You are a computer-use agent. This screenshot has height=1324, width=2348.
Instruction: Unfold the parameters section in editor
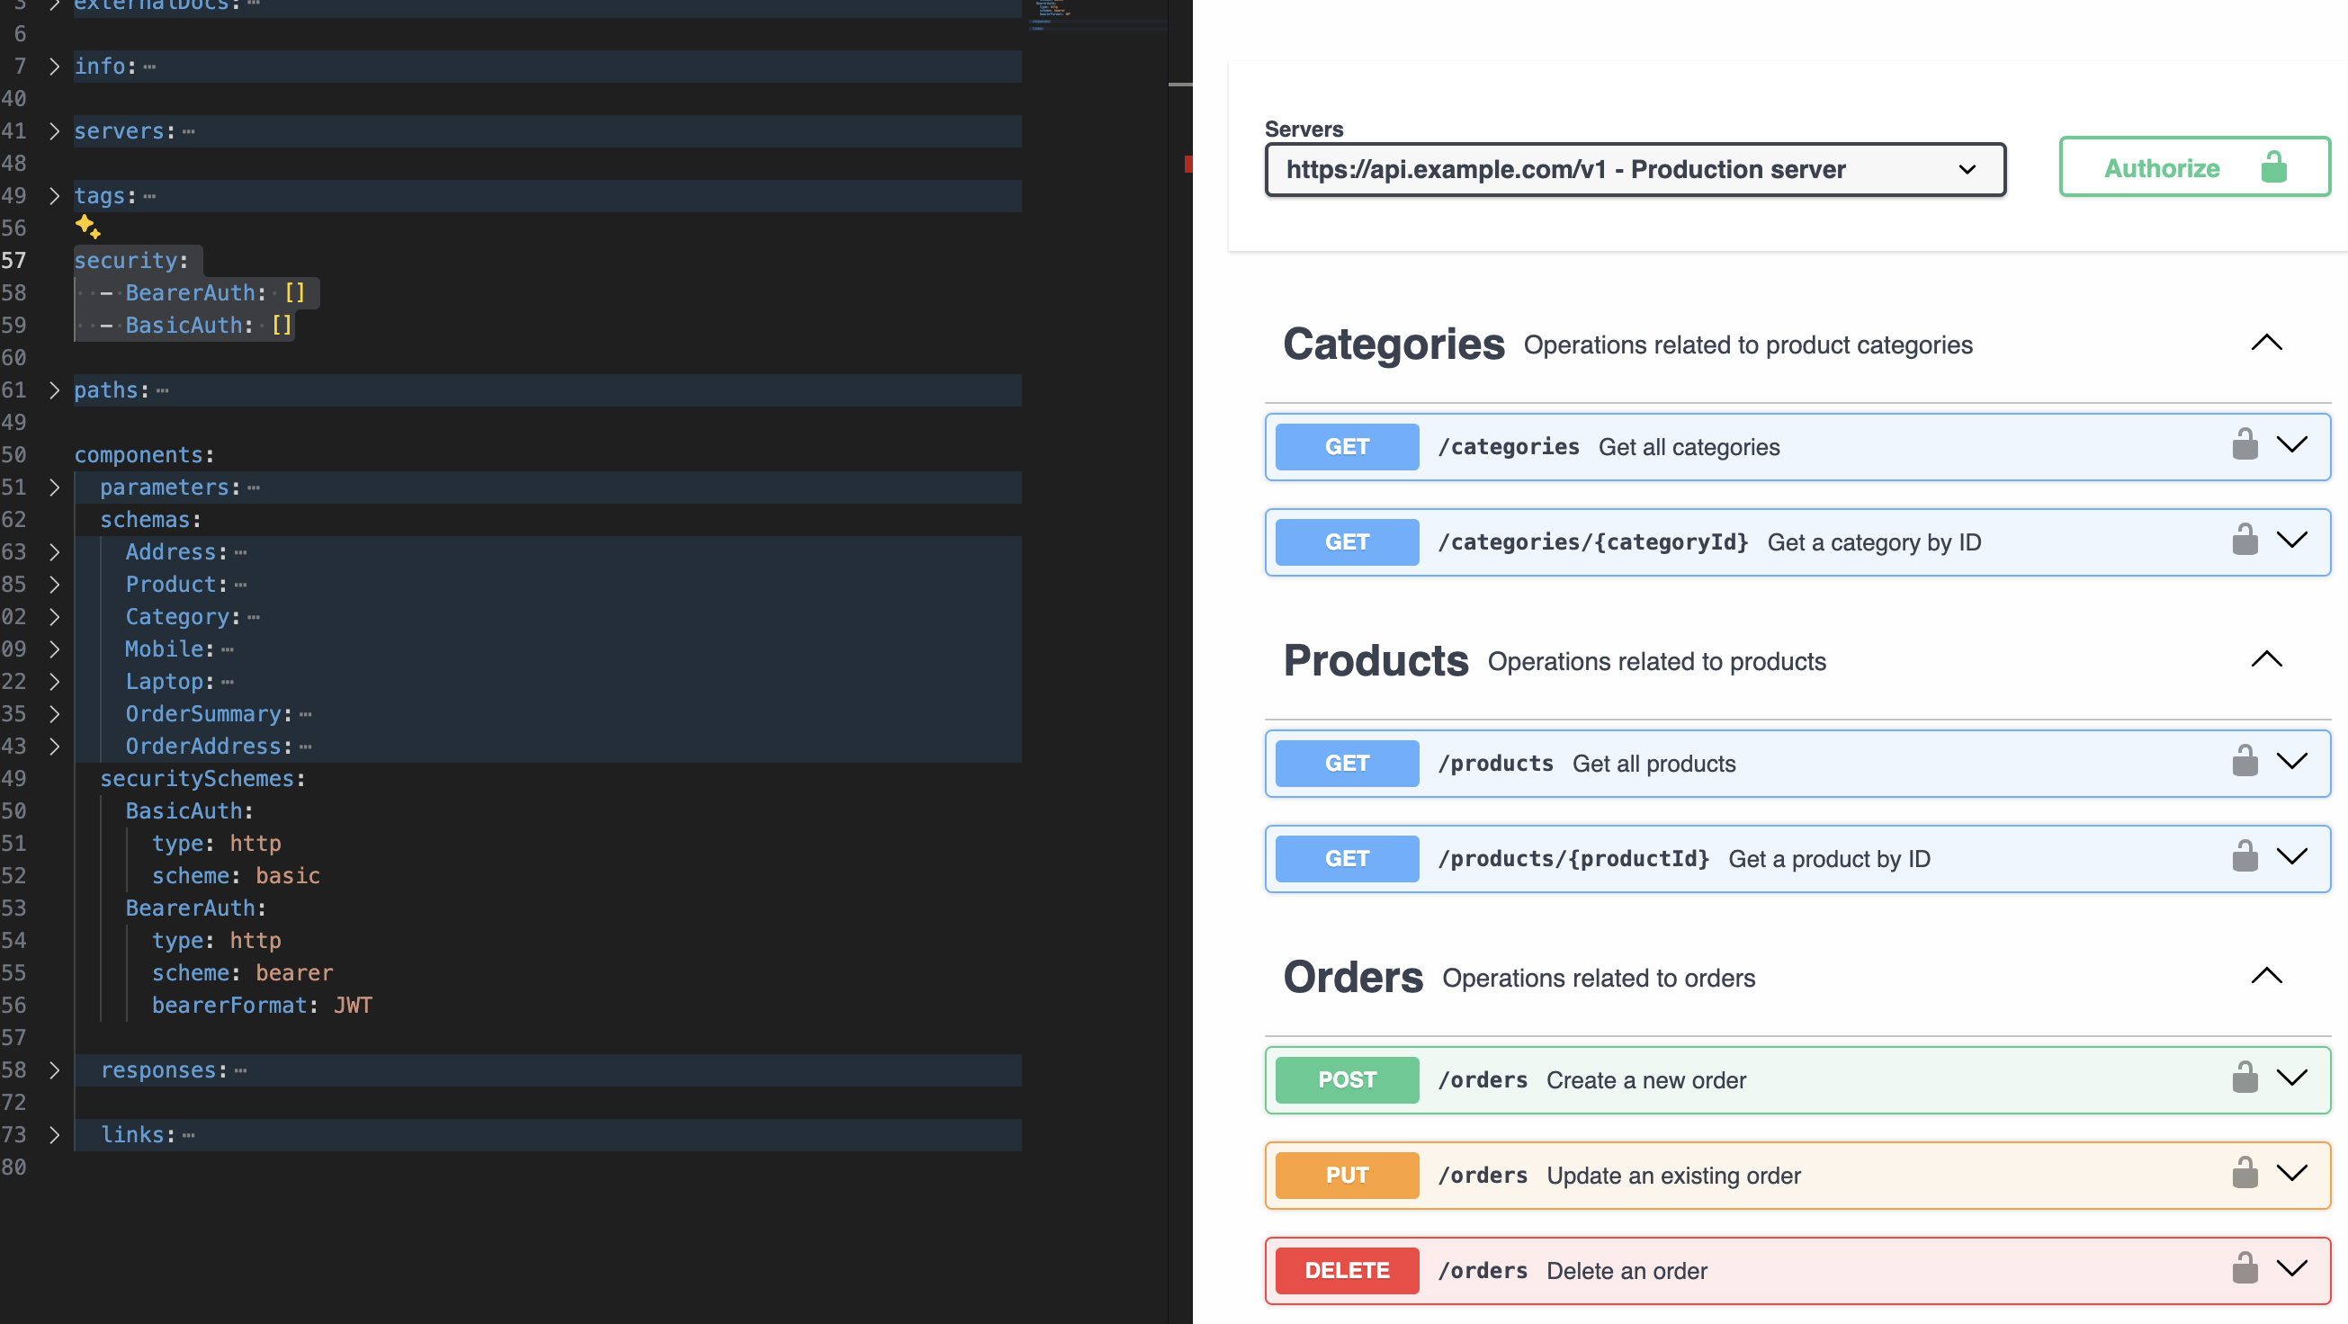(x=54, y=488)
